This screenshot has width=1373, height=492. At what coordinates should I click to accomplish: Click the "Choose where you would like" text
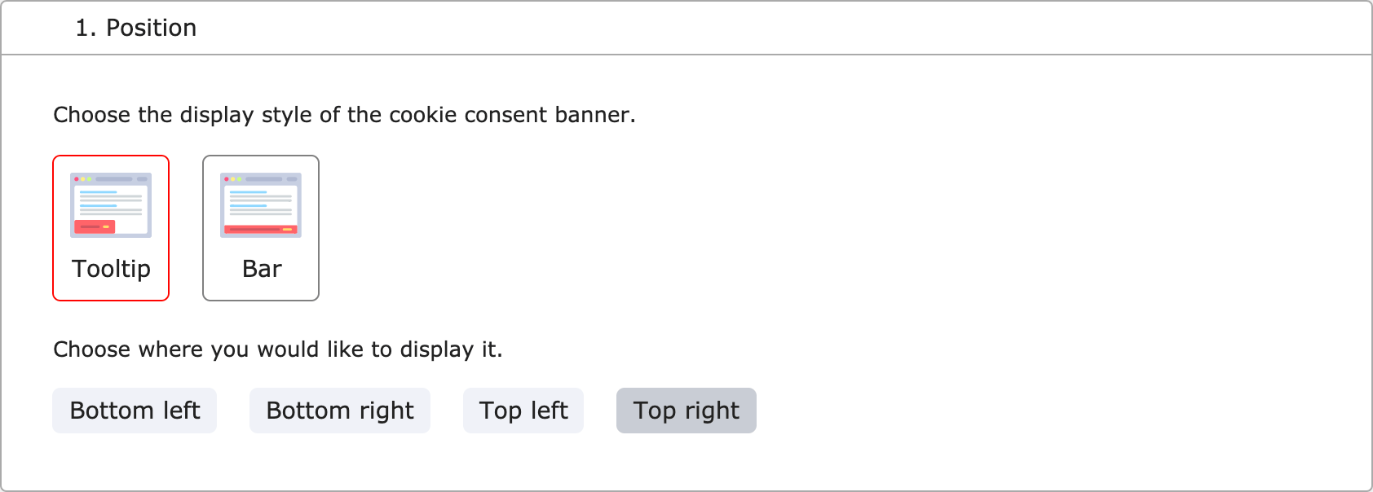pos(277,349)
